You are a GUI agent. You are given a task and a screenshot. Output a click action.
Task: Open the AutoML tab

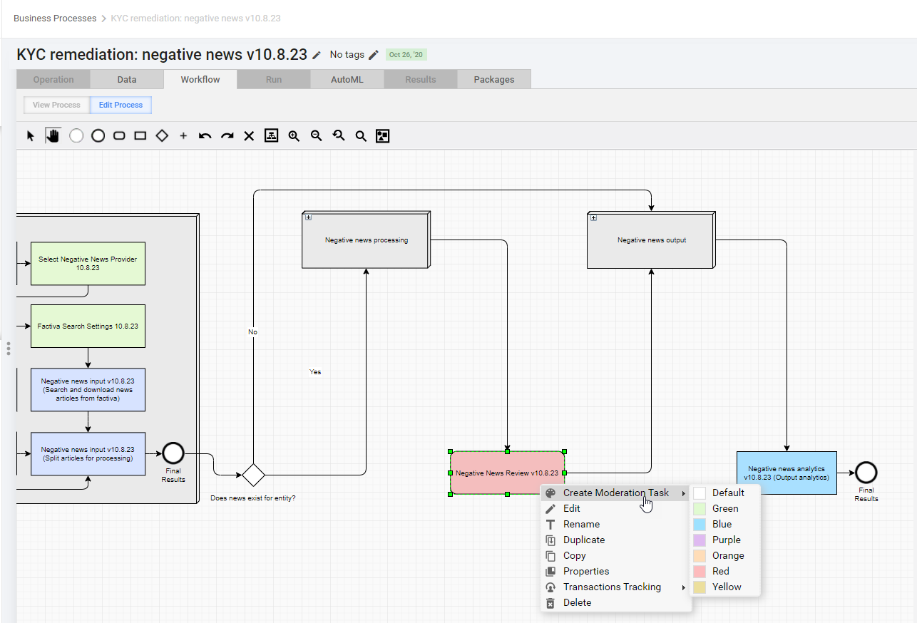pyautogui.click(x=347, y=79)
